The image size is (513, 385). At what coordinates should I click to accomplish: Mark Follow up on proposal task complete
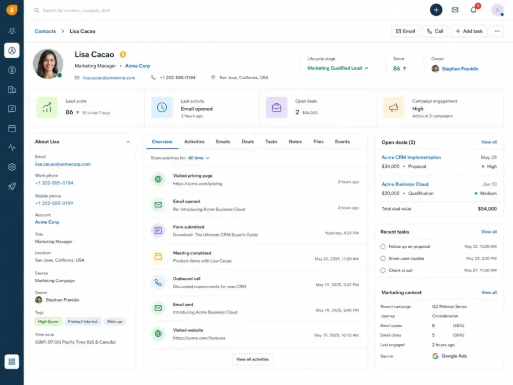pyautogui.click(x=383, y=246)
